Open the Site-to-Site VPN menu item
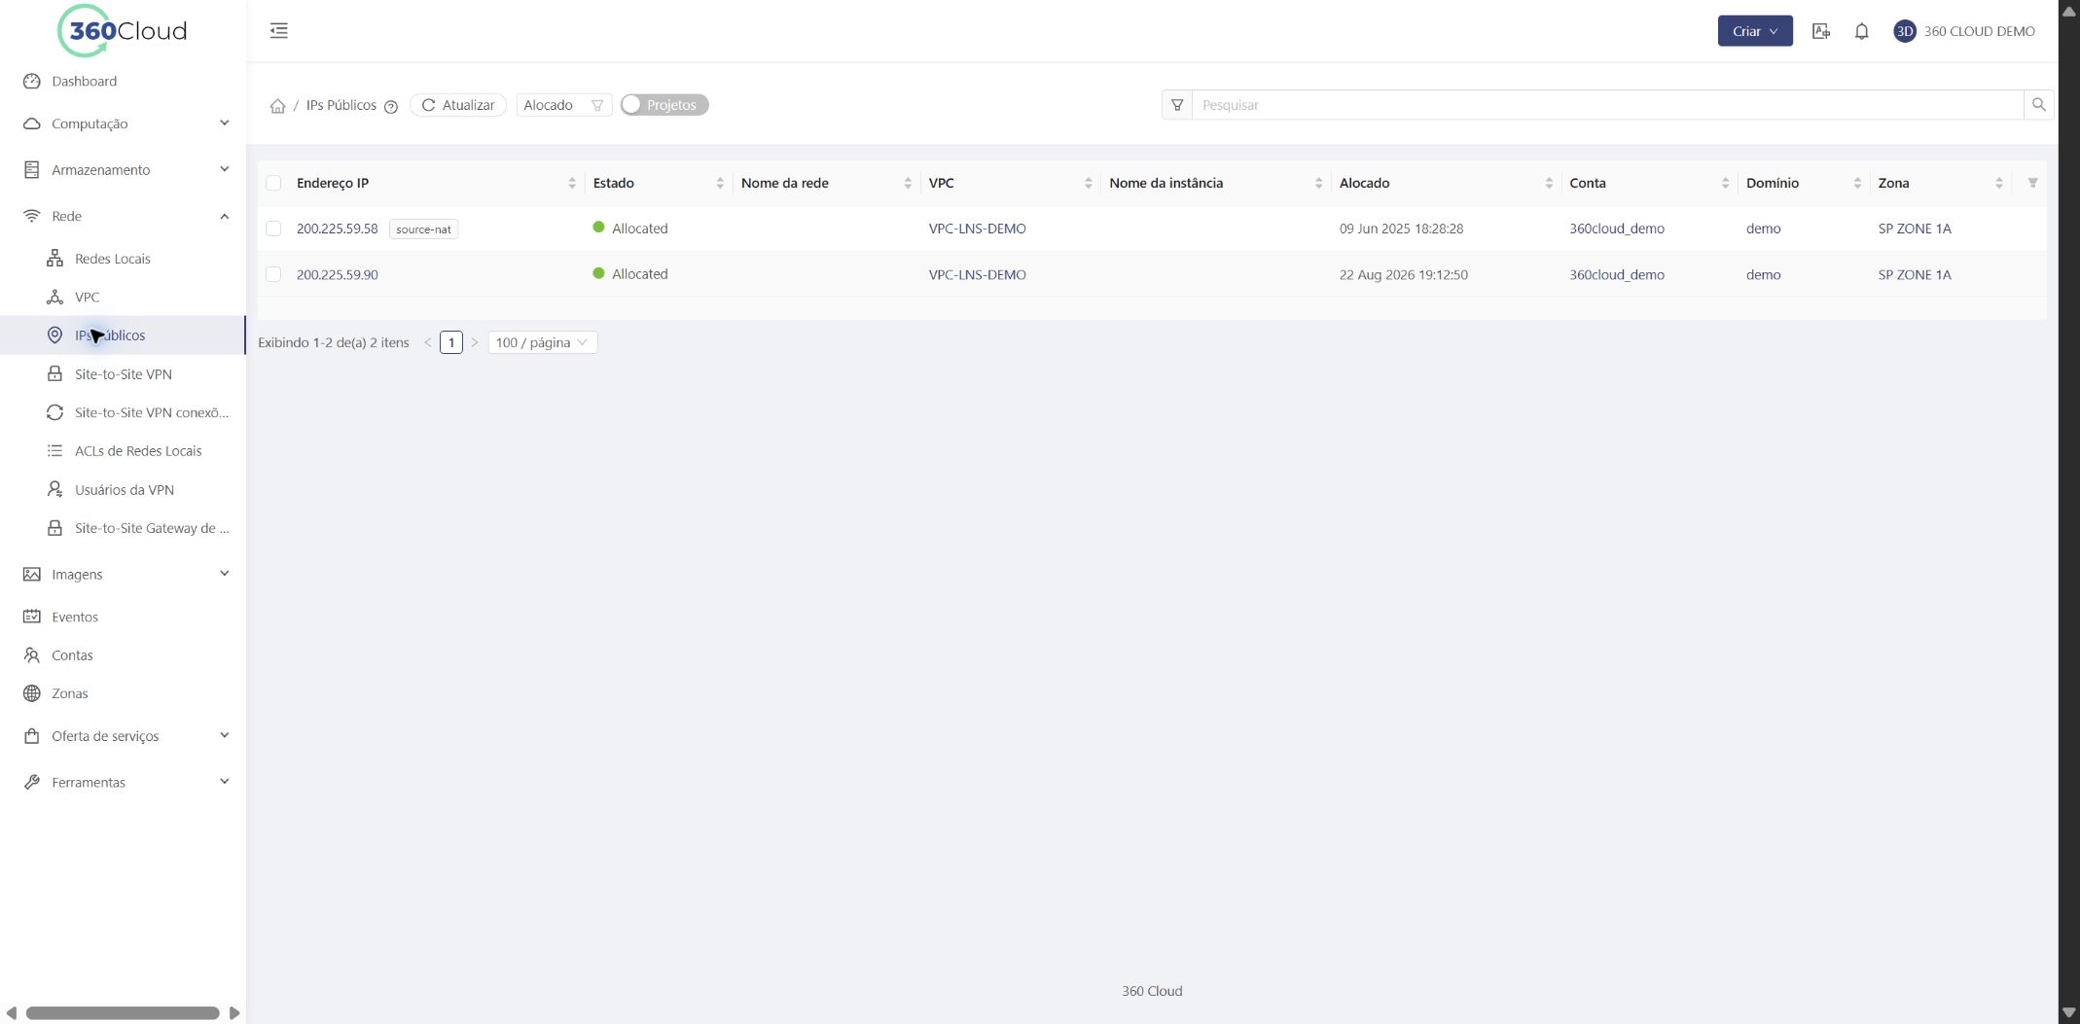 coord(124,374)
